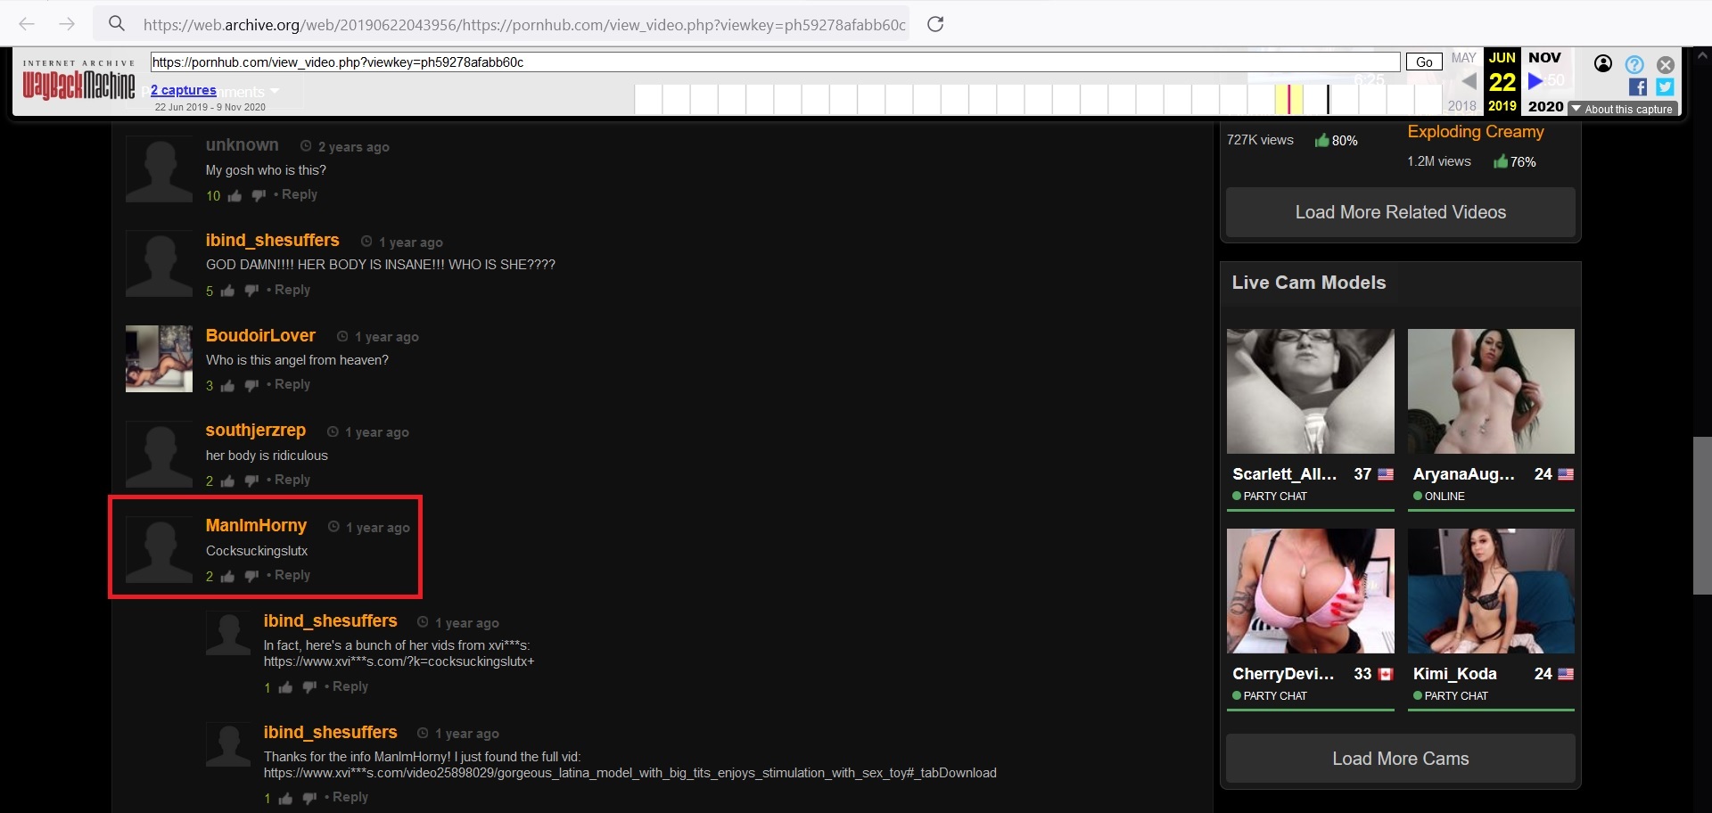The image size is (1712, 813).
Task: Thumbs down ManImHorny's comment
Action: click(x=251, y=576)
